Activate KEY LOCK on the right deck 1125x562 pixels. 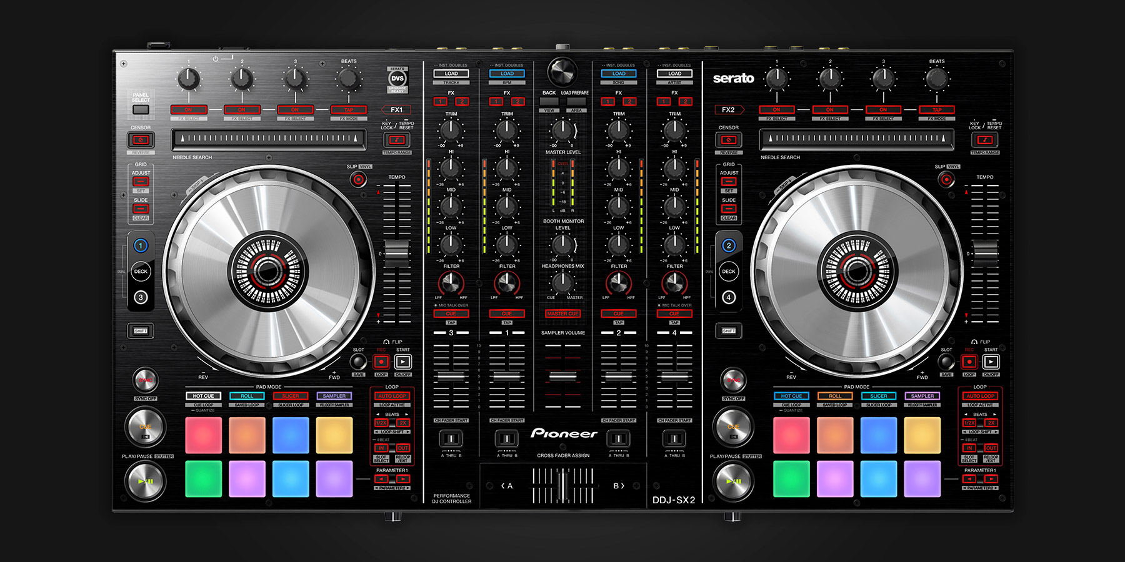tap(984, 140)
